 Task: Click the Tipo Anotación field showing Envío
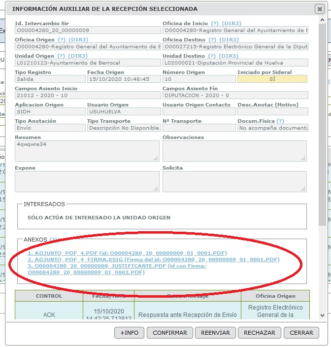point(50,128)
